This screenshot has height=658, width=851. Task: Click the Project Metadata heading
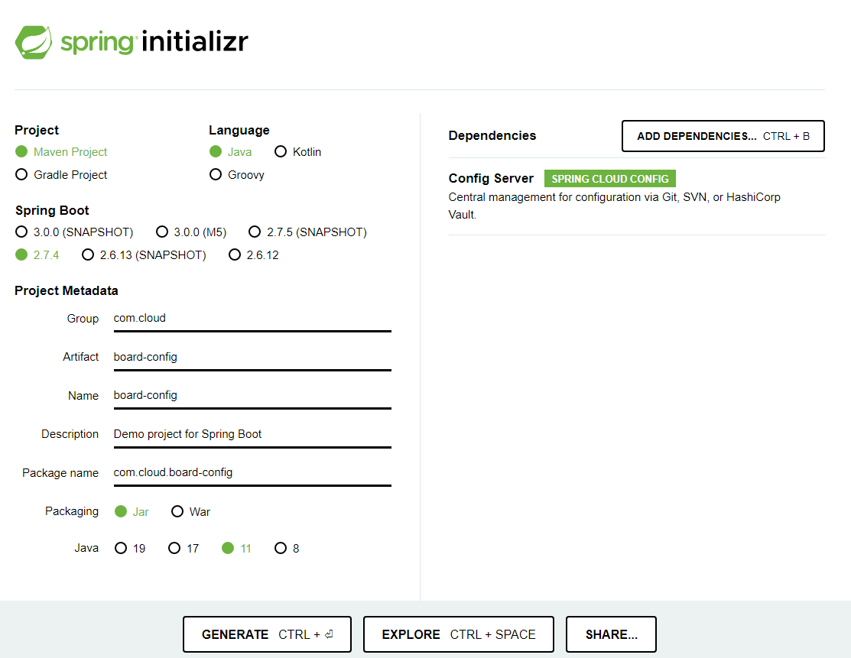[67, 290]
